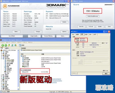Select 操作系统 in EVEREST tree
Screen dimensions: 115x93
(x=7, y=55)
